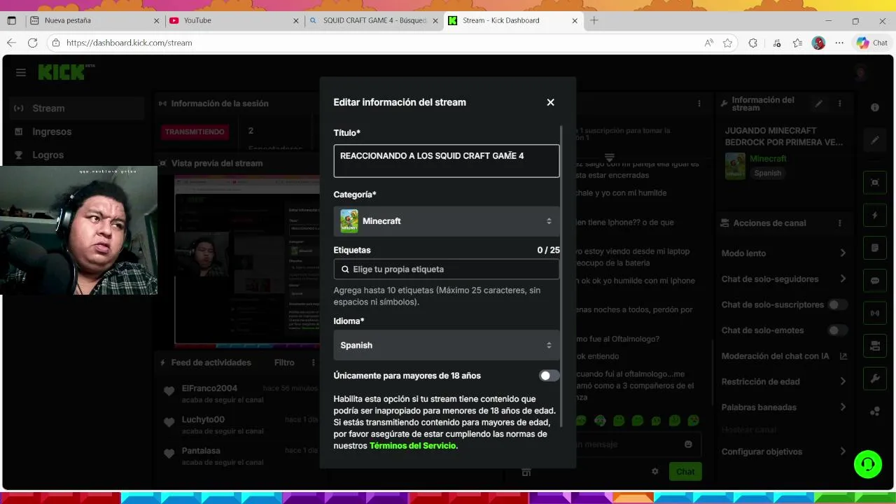Open Edge settings and more menu
896x504 pixels.
(x=839, y=43)
